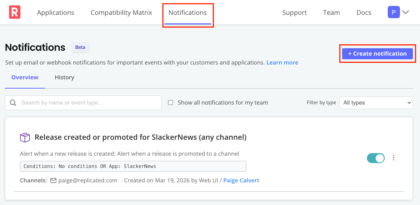Click the package box icon beside notification title
The width and height of the screenshot is (420, 205).
pyautogui.click(x=25, y=138)
